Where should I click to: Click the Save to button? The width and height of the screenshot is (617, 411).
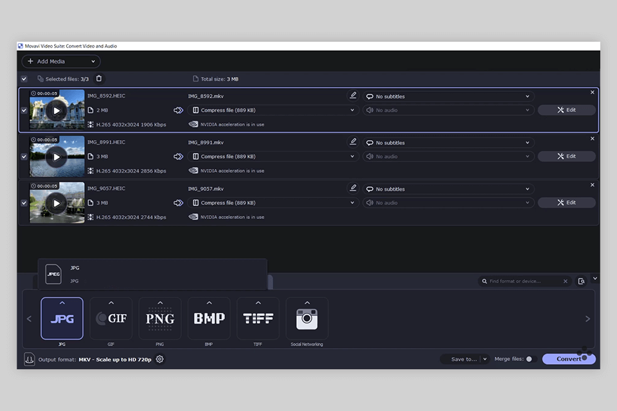coord(464,359)
